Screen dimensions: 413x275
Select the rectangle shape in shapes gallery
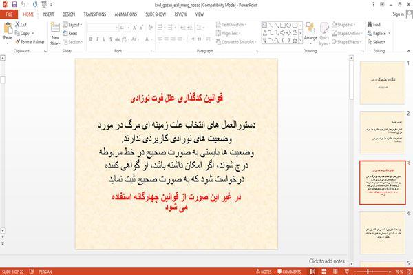pyautogui.click(x=283, y=26)
